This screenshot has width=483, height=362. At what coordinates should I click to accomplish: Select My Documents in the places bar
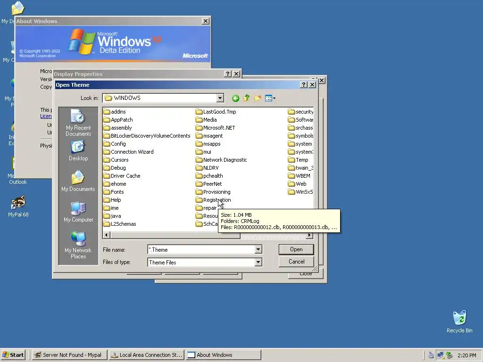[x=78, y=181]
